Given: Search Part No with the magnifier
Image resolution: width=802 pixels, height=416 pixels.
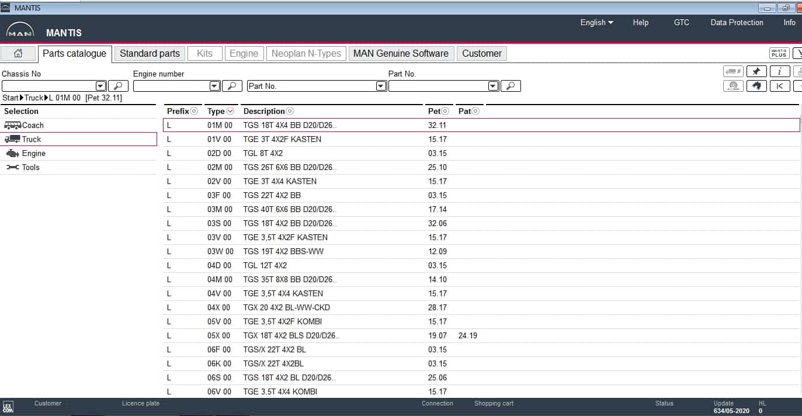Looking at the screenshot, I should pos(511,86).
